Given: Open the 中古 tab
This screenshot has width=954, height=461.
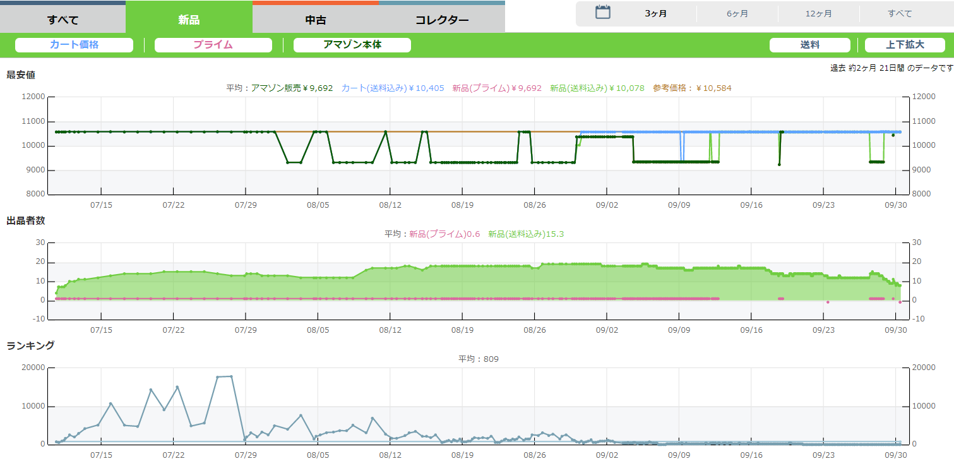Looking at the screenshot, I should point(315,20).
